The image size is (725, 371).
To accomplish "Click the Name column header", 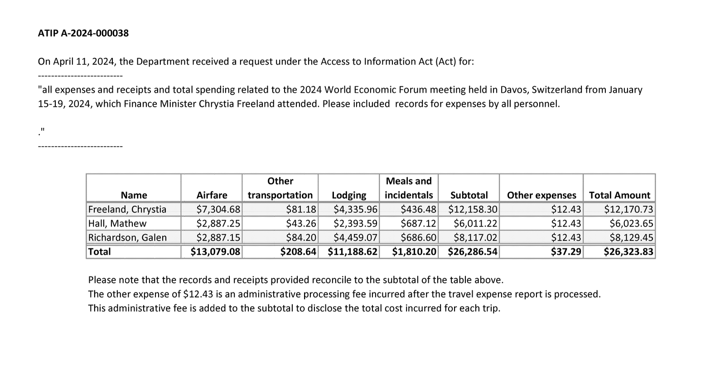I will click(134, 195).
